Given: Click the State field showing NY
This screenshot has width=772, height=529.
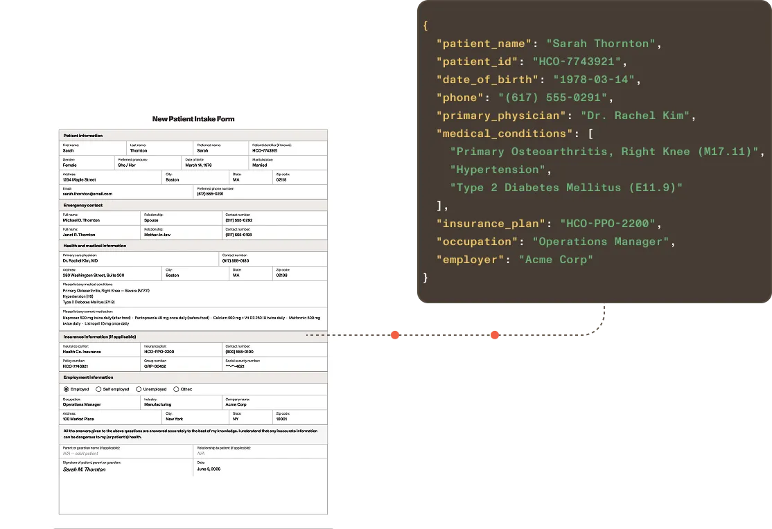Looking at the screenshot, I should pos(251,417).
